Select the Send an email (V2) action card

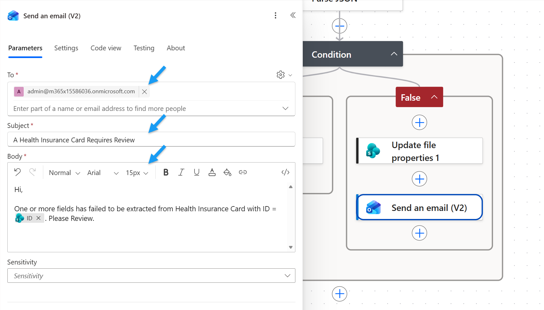click(419, 207)
